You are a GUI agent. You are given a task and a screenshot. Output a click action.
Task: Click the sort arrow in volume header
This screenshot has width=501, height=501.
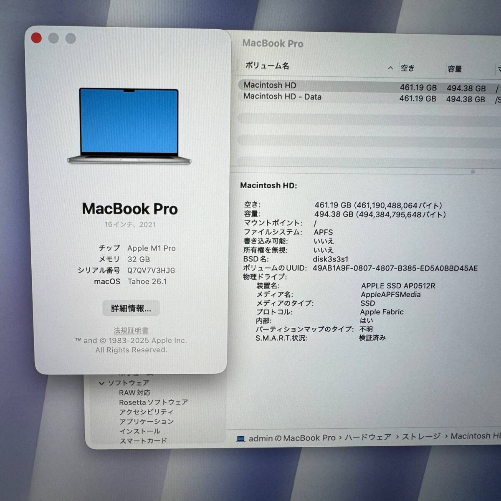[390, 68]
